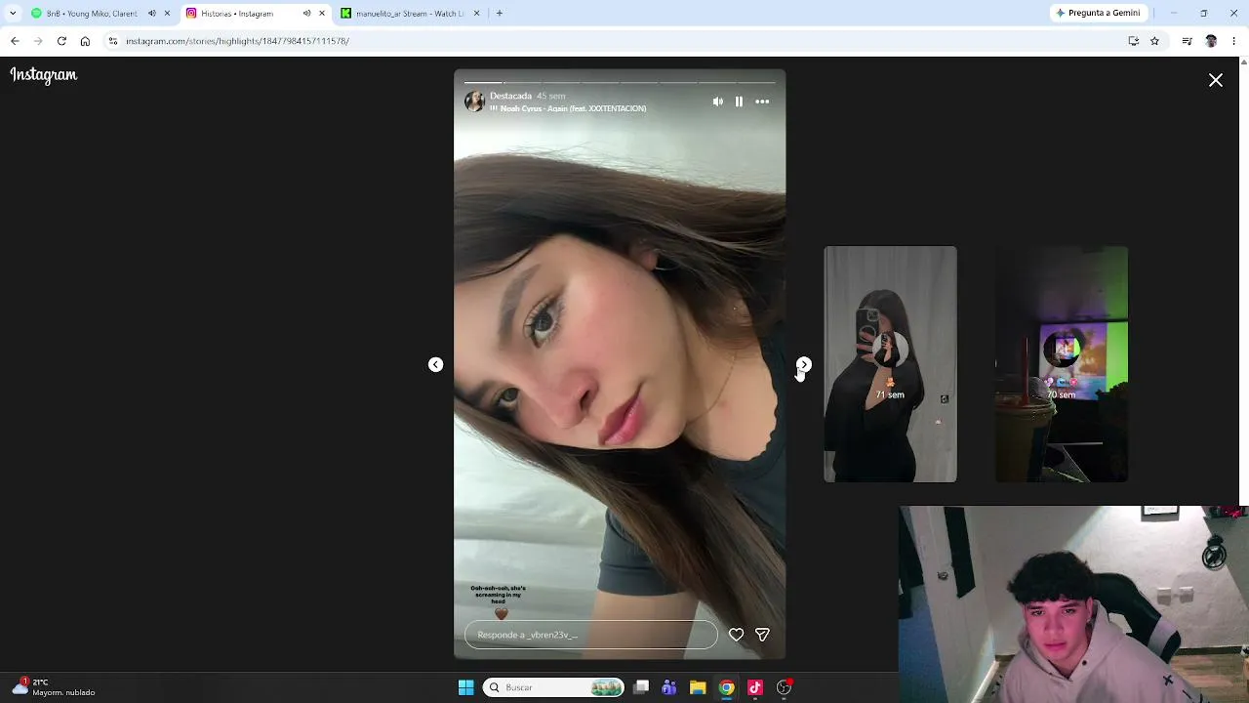
Task: Click the taskbar Buscar search box
Action: point(553,687)
